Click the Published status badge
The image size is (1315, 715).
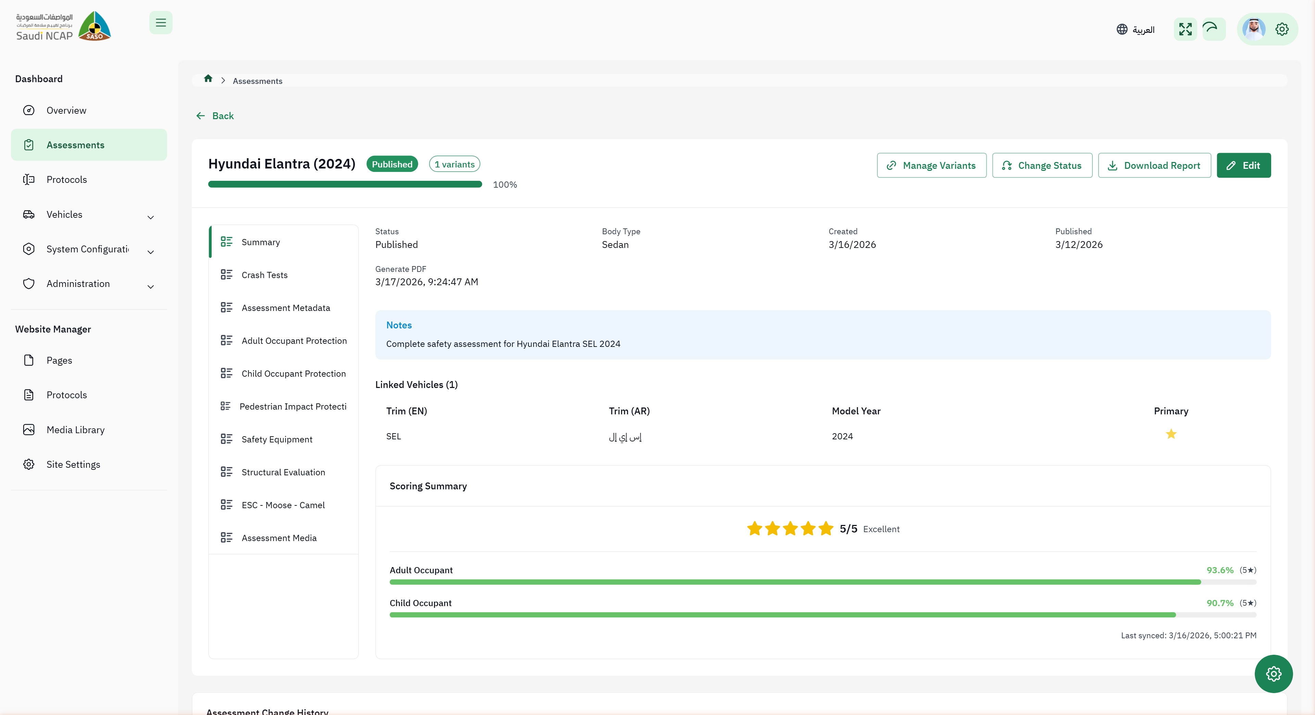[392, 164]
